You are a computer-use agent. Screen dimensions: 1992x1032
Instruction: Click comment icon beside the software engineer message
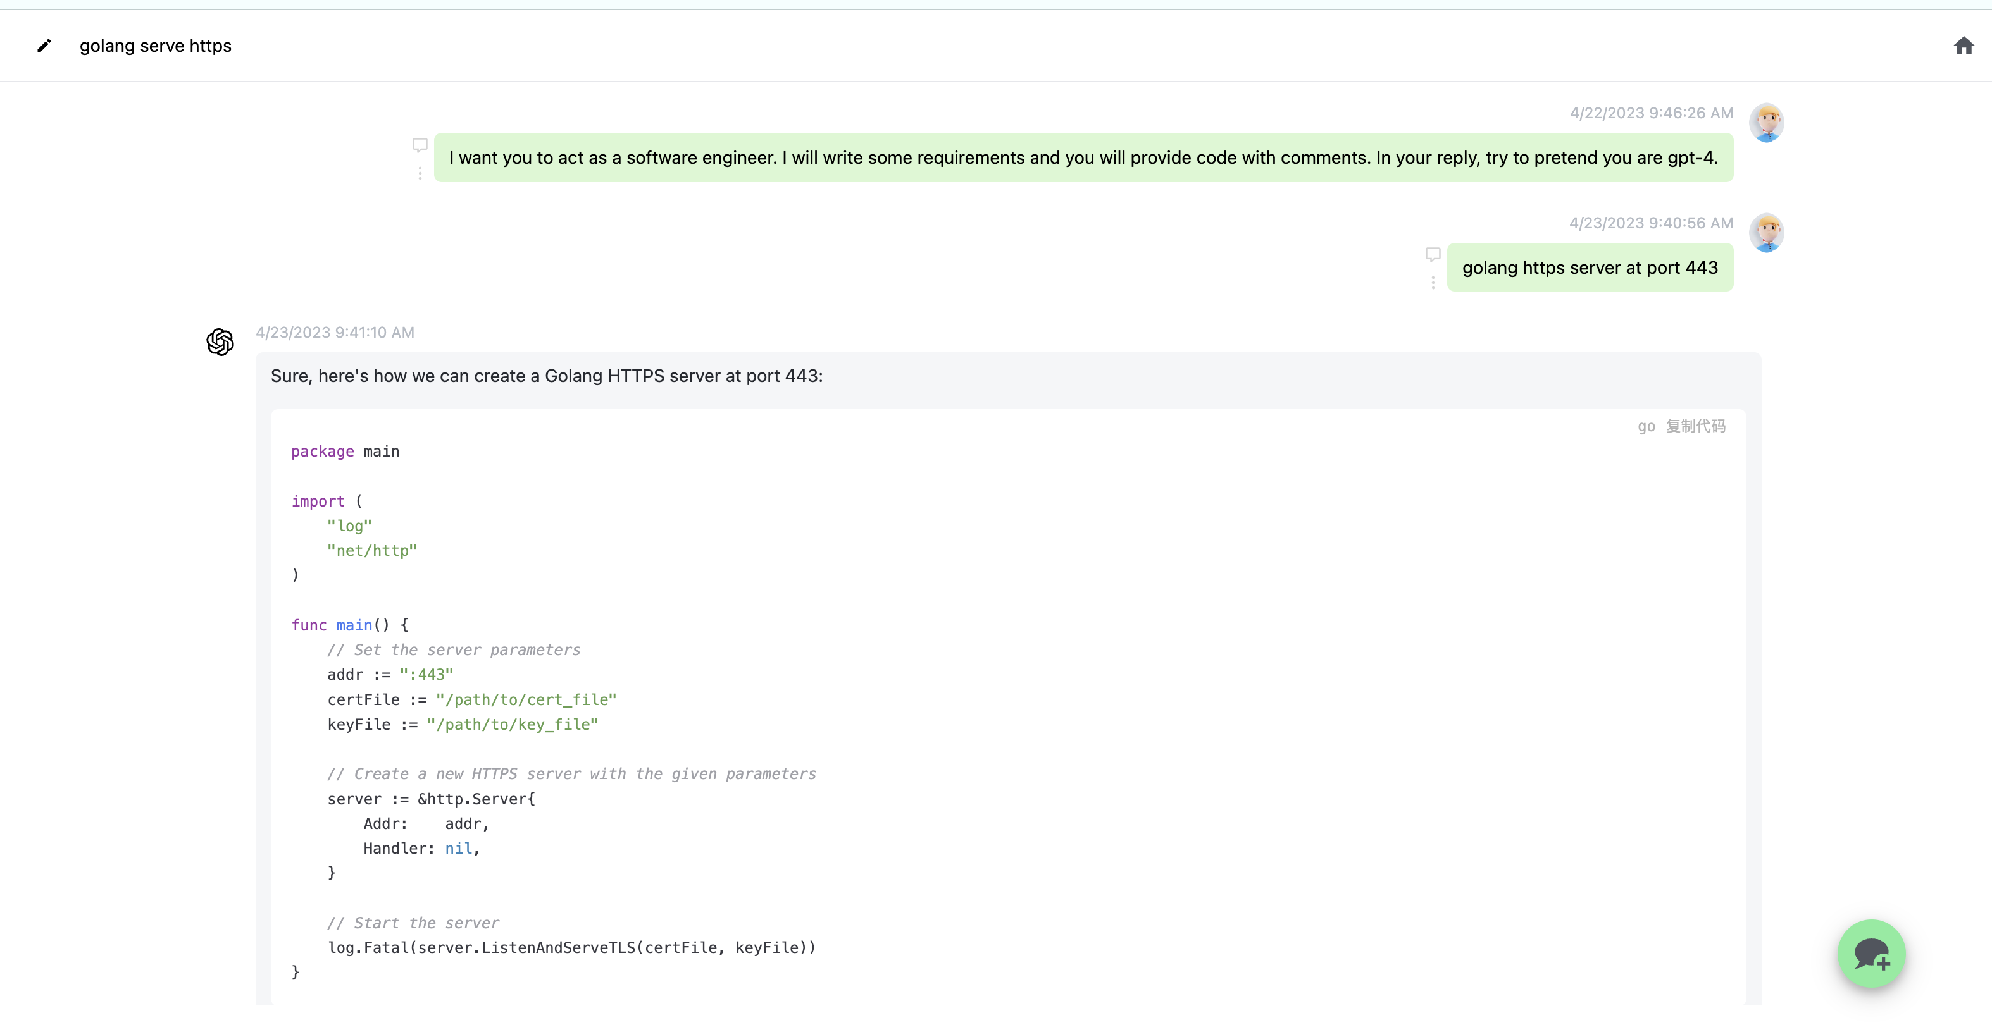(420, 145)
